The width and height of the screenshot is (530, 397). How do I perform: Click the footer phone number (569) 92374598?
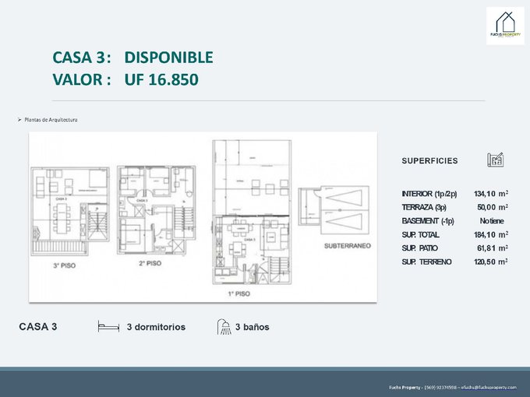[x=440, y=388]
